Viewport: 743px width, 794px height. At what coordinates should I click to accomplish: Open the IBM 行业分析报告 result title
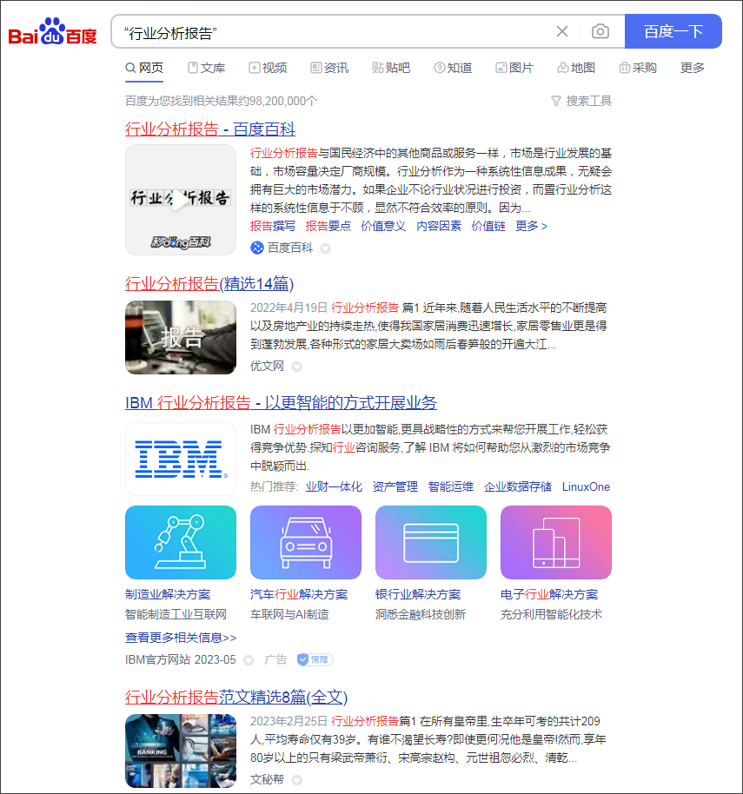click(x=281, y=403)
